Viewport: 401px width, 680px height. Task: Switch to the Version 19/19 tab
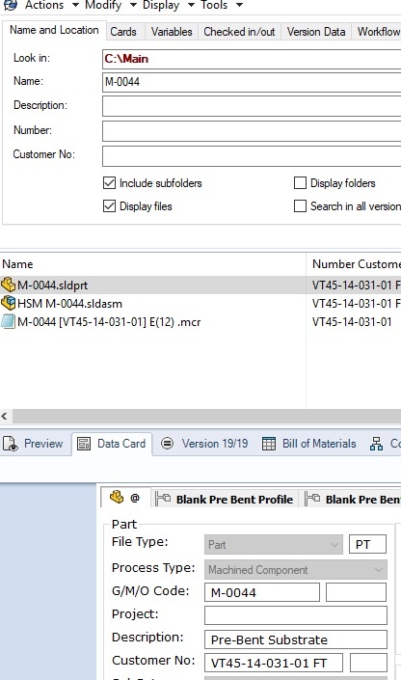coord(204,444)
